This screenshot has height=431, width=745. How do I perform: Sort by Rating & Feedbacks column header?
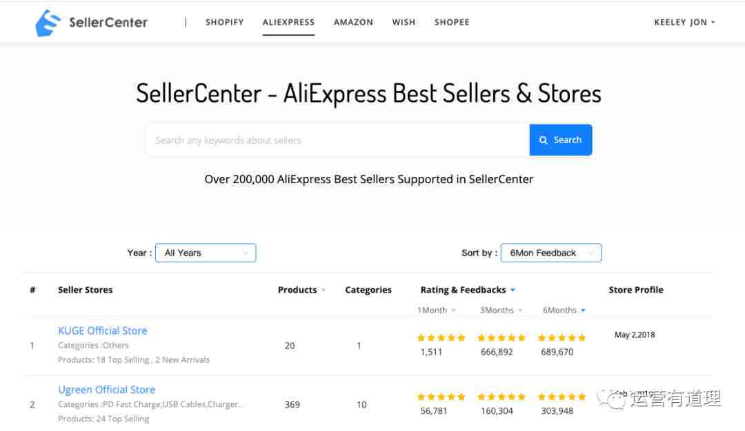click(x=468, y=290)
